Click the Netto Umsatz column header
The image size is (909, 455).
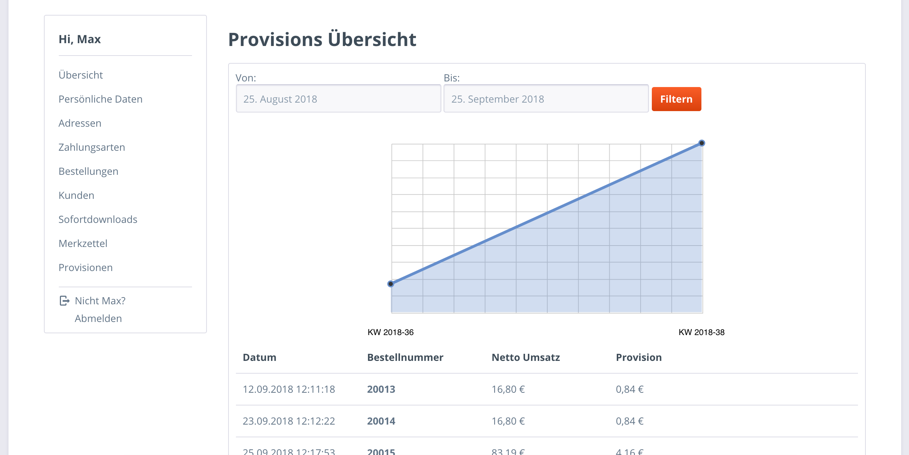click(526, 357)
